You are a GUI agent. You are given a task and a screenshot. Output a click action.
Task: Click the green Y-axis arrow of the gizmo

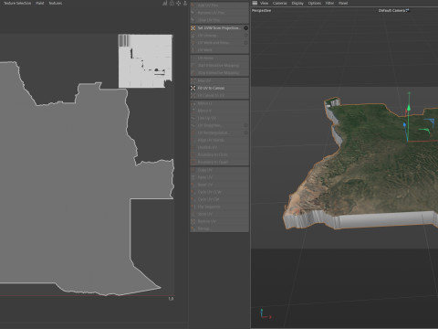coord(409,107)
